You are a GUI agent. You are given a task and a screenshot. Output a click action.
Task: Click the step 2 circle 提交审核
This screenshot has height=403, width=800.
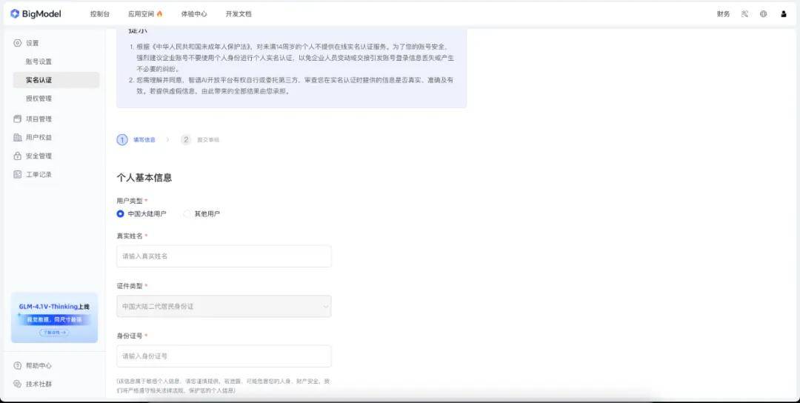[x=186, y=140]
